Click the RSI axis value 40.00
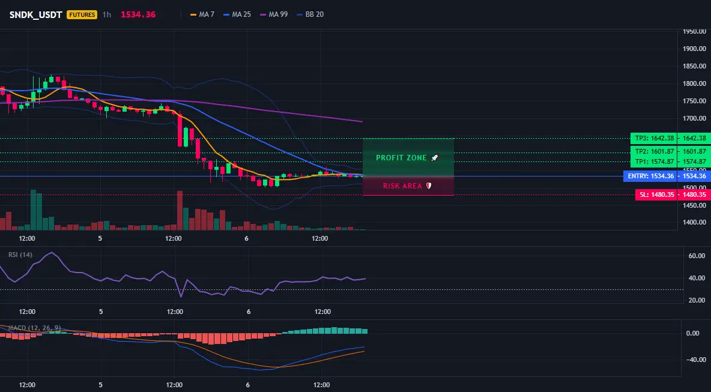Image resolution: width=711 pixels, height=392 pixels. click(x=698, y=279)
